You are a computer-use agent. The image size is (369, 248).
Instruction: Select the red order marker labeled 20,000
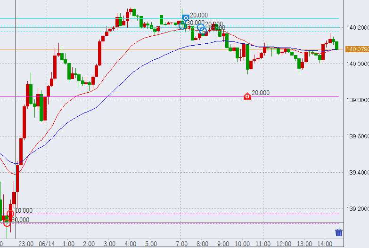click(247, 96)
